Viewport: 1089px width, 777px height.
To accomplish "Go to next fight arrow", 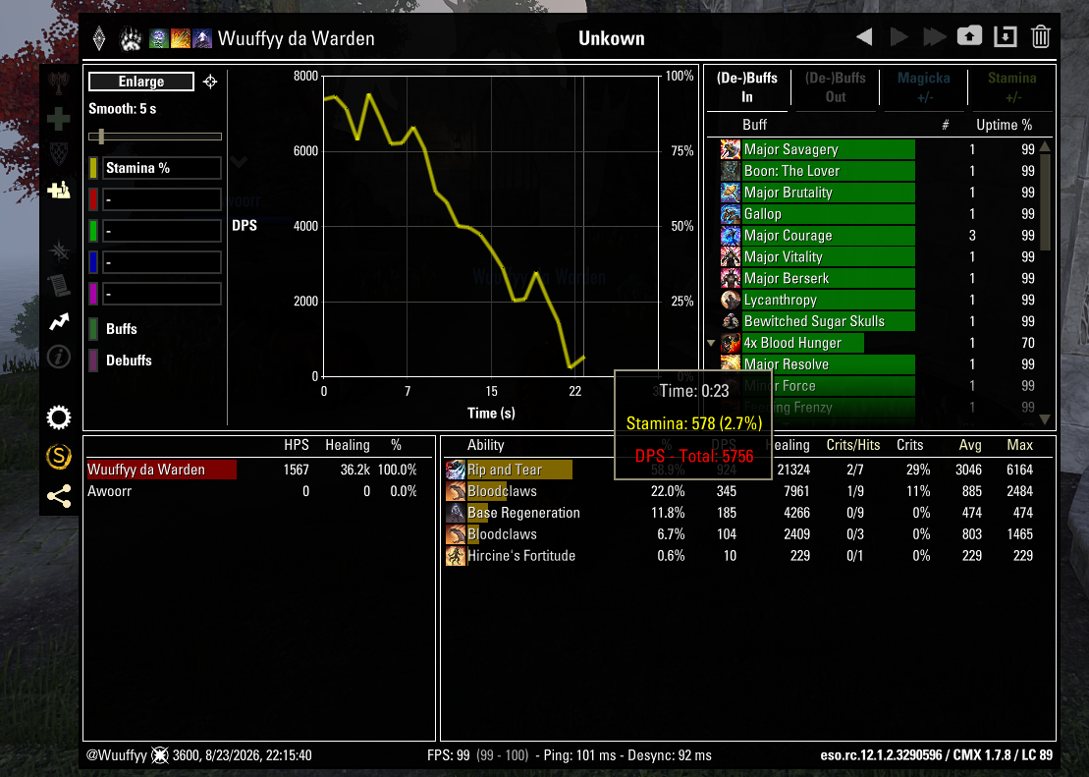I will [898, 36].
